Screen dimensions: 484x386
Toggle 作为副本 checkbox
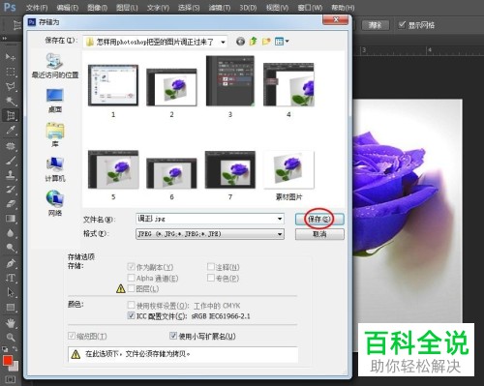(131, 267)
